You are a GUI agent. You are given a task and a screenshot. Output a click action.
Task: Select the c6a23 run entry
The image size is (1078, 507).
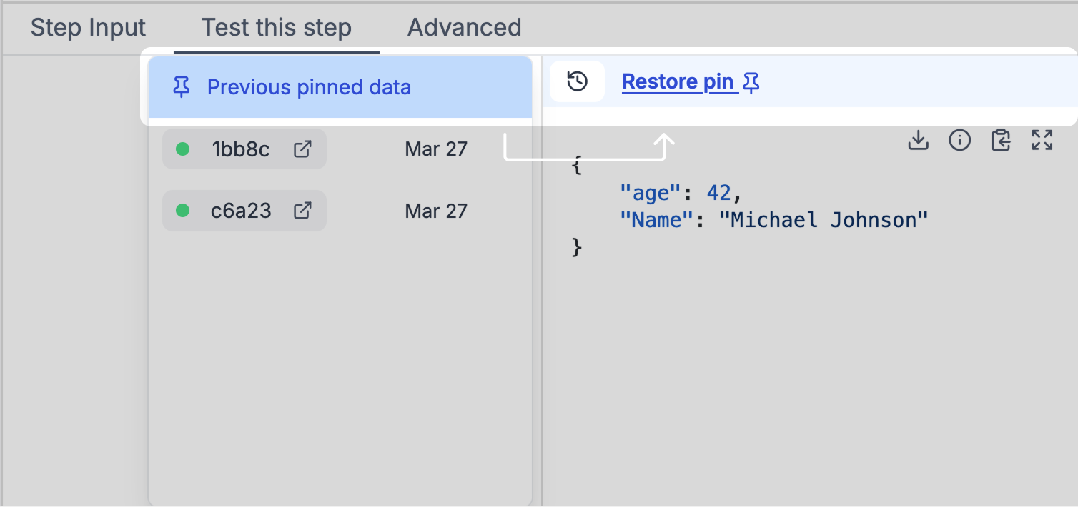[244, 211]
